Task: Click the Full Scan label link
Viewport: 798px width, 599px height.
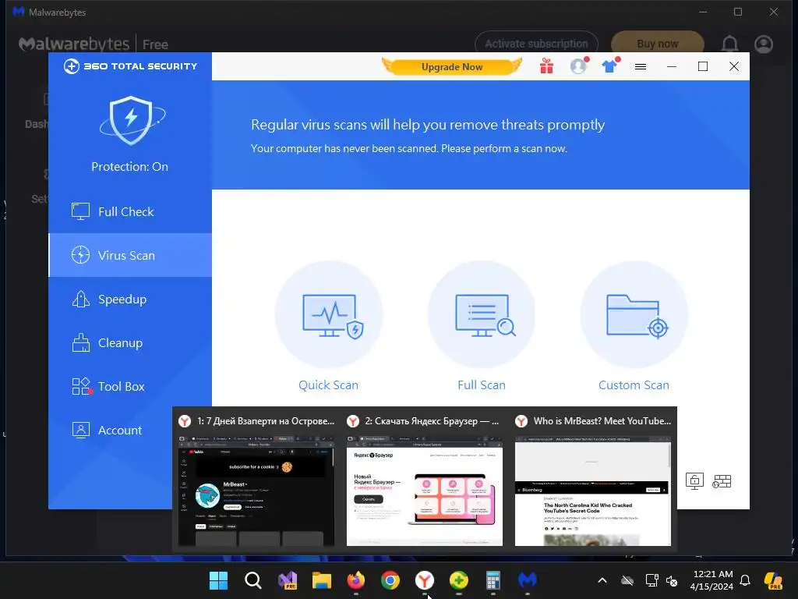Action: pos(482,385)
